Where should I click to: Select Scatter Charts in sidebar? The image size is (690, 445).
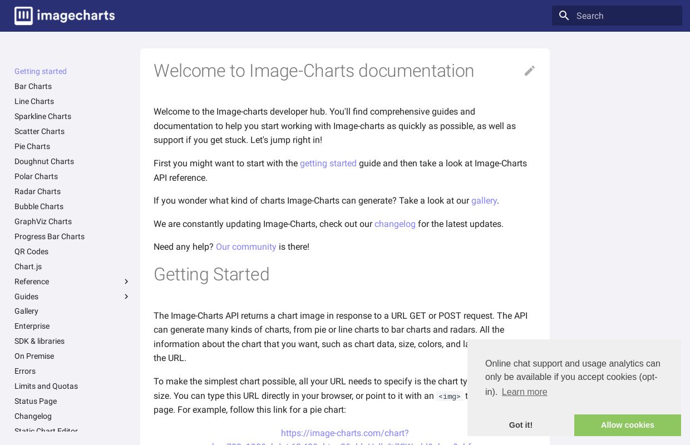[40, 131]
